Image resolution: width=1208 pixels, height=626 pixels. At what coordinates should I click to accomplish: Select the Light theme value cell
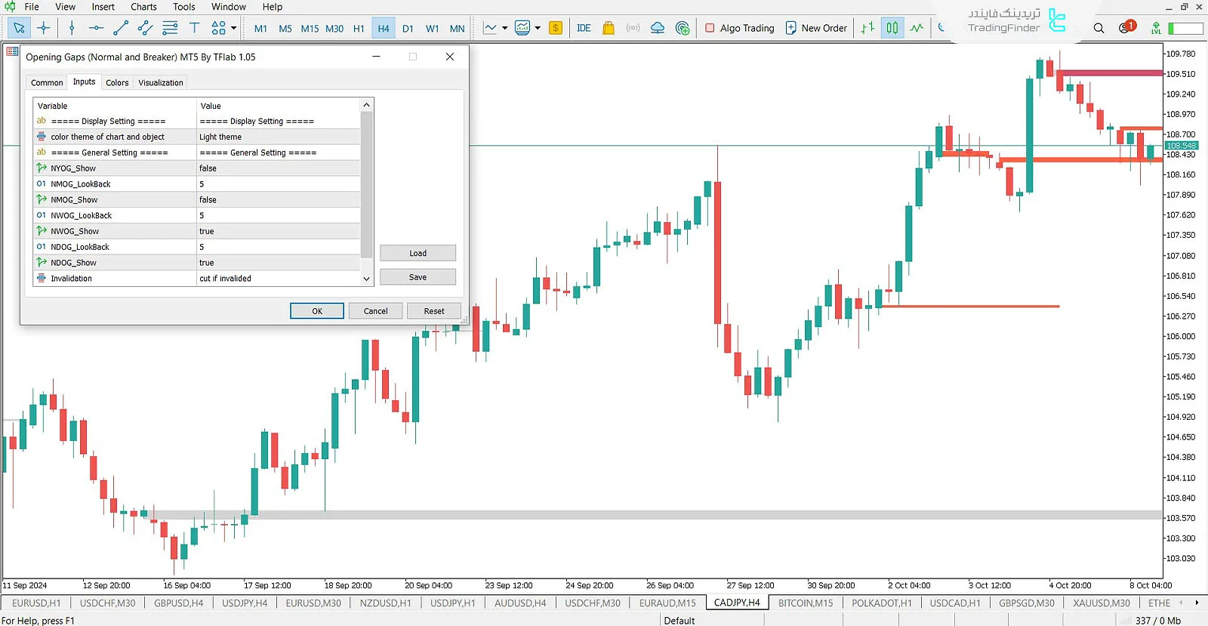click(x=278, y=137)
